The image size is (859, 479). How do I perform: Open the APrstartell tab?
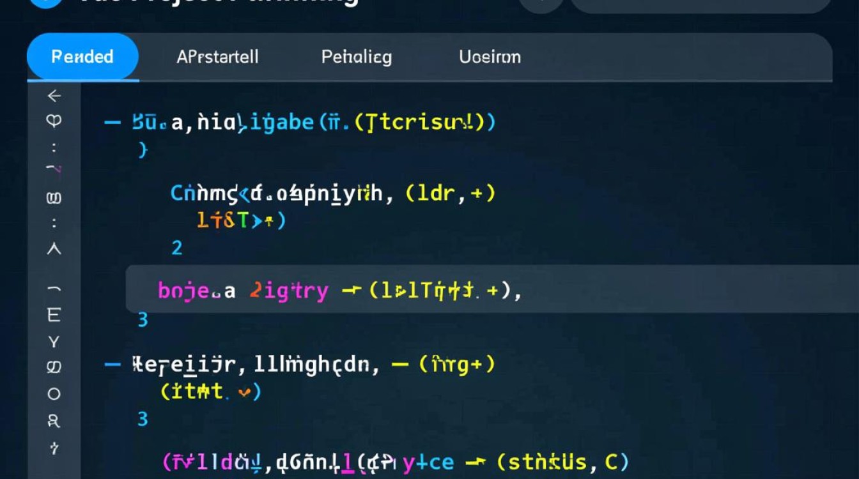pyautogui.click(x=217, y=57)
